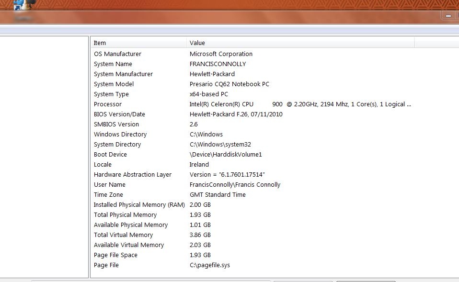Click the Presario CQ62 Notebook PC value

(x=229, y=84)
